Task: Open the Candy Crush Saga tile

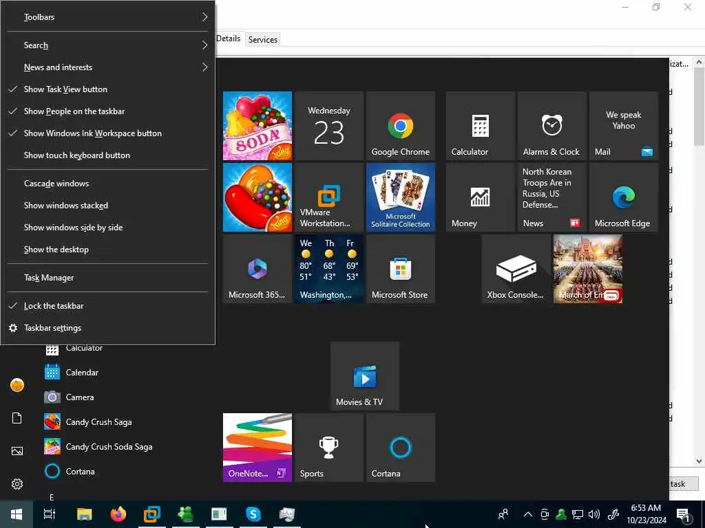Action: (x=257, y=197)
